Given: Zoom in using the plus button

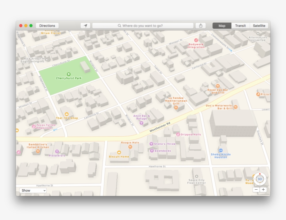Looking at the screenshot, I should (263, 190).
